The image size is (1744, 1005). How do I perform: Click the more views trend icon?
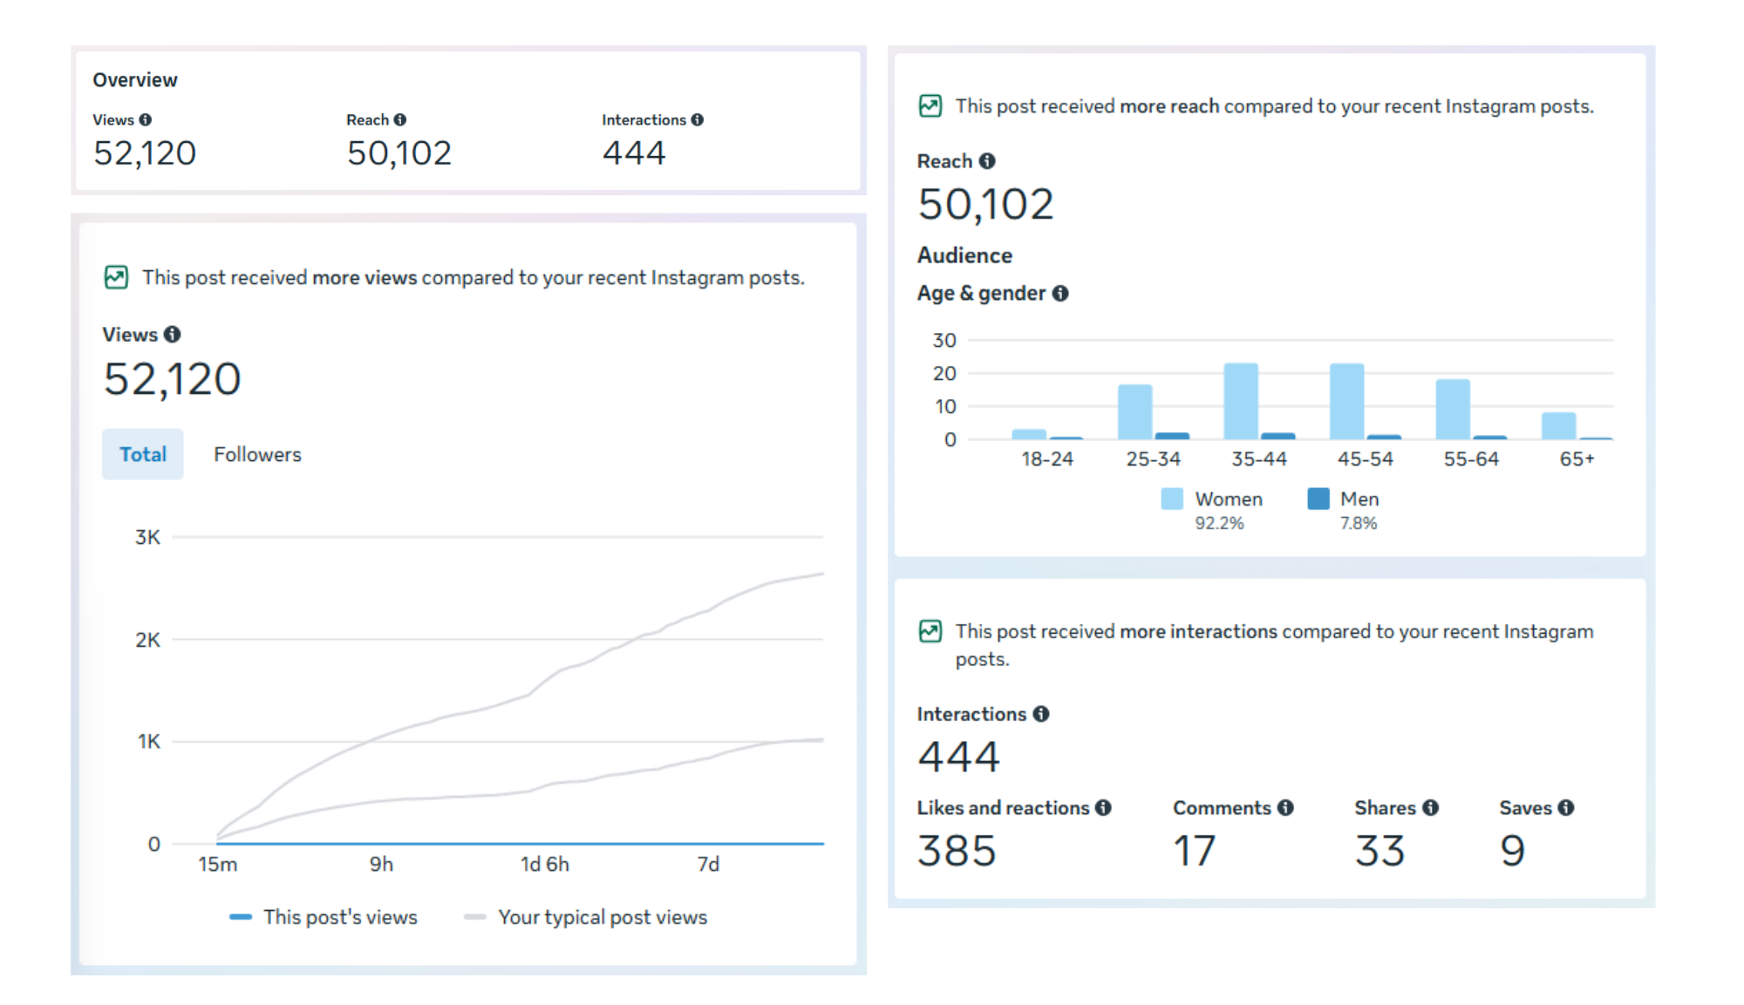click(116, 277)
